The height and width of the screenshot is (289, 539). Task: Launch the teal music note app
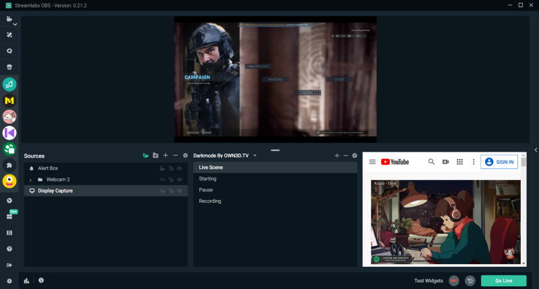tap(9, 84)
